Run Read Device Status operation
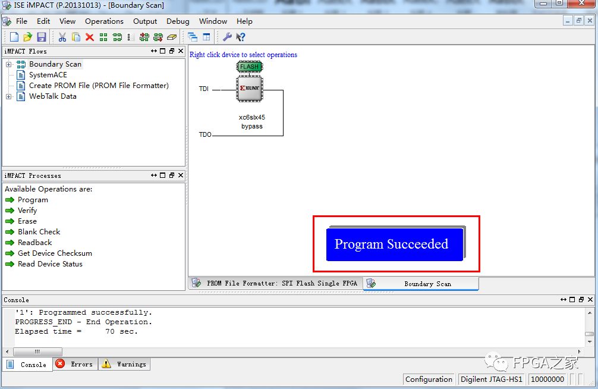598x389 pixels. (x=50, y=263)
